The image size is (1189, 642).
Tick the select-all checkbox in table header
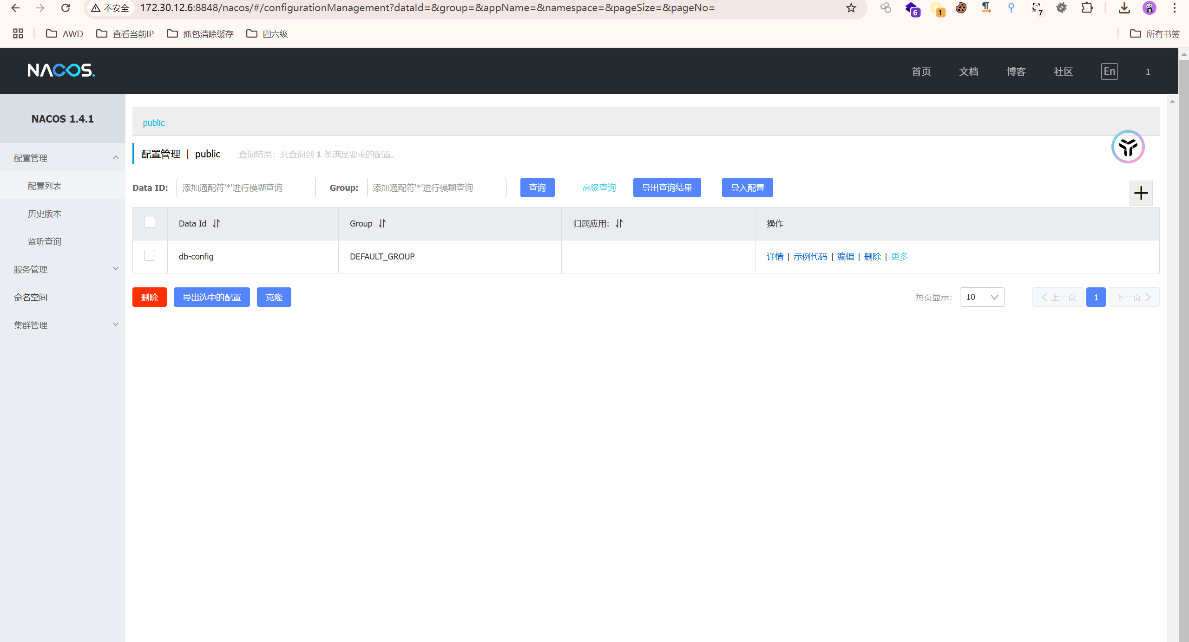150,222
